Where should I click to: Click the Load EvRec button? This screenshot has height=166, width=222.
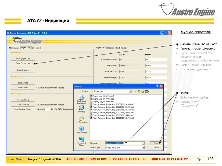23,83
